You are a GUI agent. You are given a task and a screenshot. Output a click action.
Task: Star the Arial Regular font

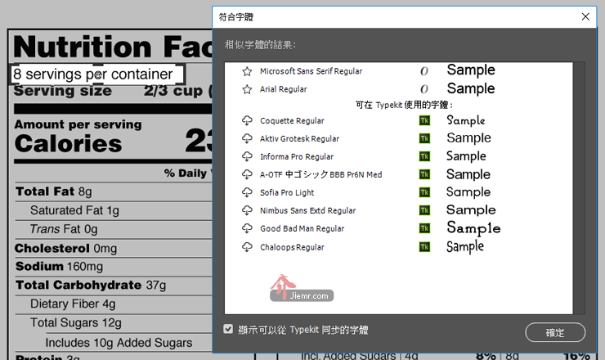247,90
